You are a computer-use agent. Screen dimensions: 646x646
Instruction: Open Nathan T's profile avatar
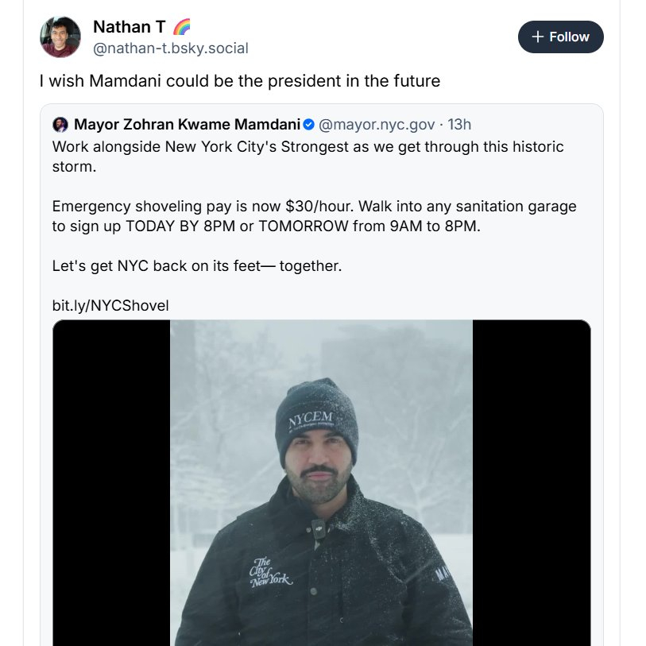60,37
